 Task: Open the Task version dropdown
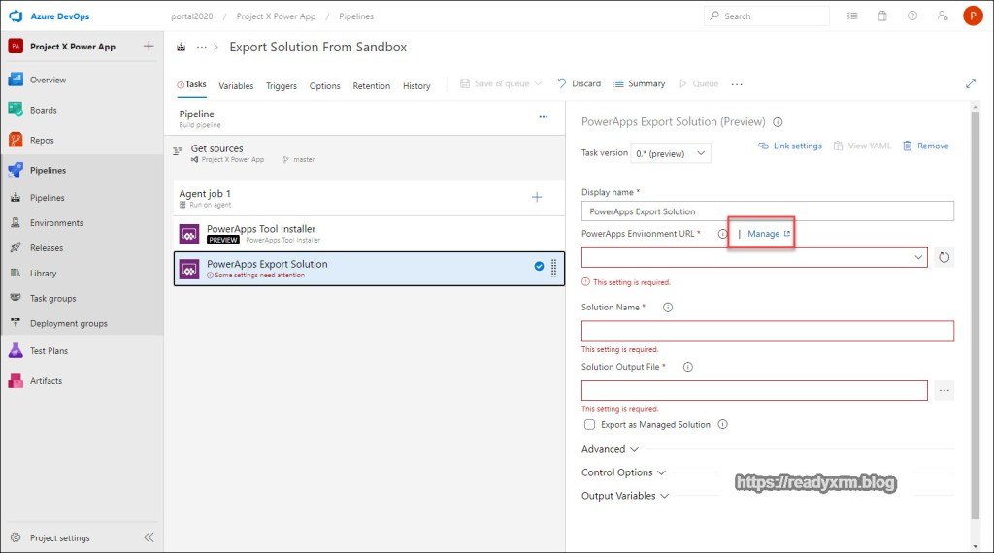670,153
